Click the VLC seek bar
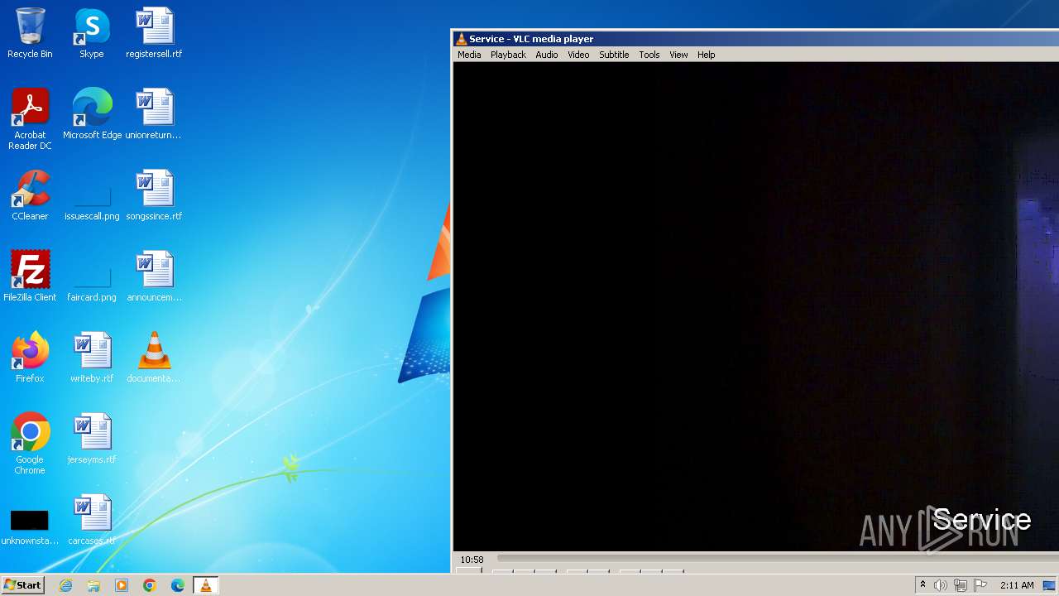1059x596 pixels. [x=778, y=560]
